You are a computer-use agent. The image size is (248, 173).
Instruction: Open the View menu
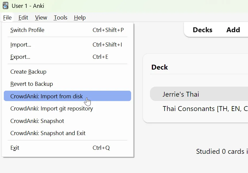(x=41, y=17)
